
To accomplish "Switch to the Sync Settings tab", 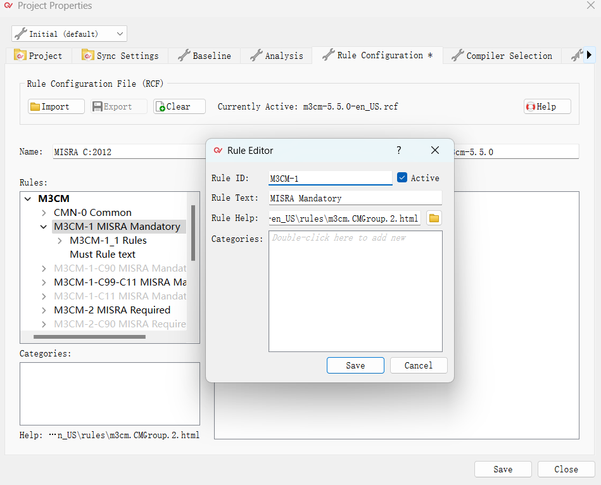I will point(120,56).
